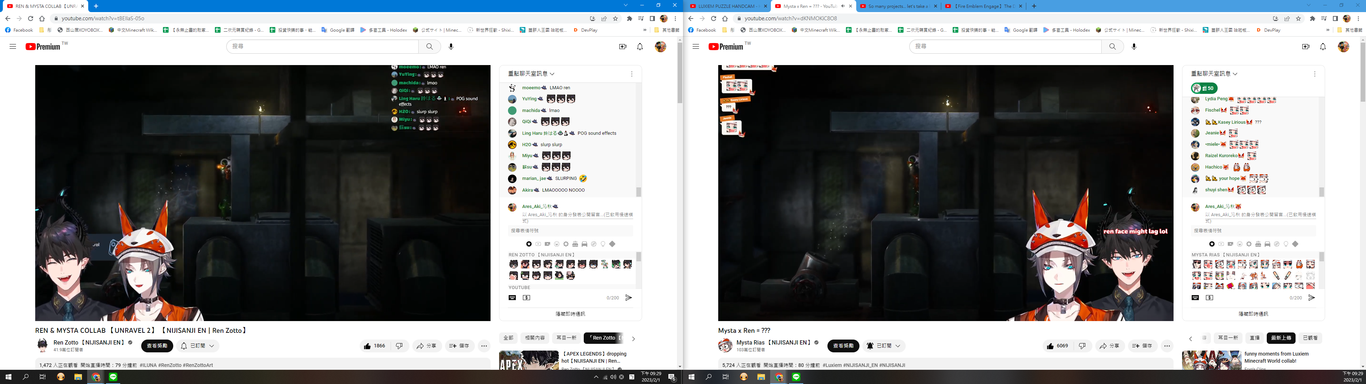
Task: Open YouTube guide menu in right window
Action: coord(696,47)
